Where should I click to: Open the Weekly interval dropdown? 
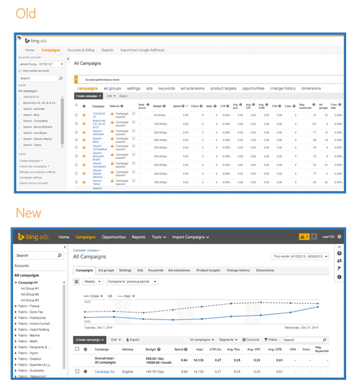click(x=92, y=281)
